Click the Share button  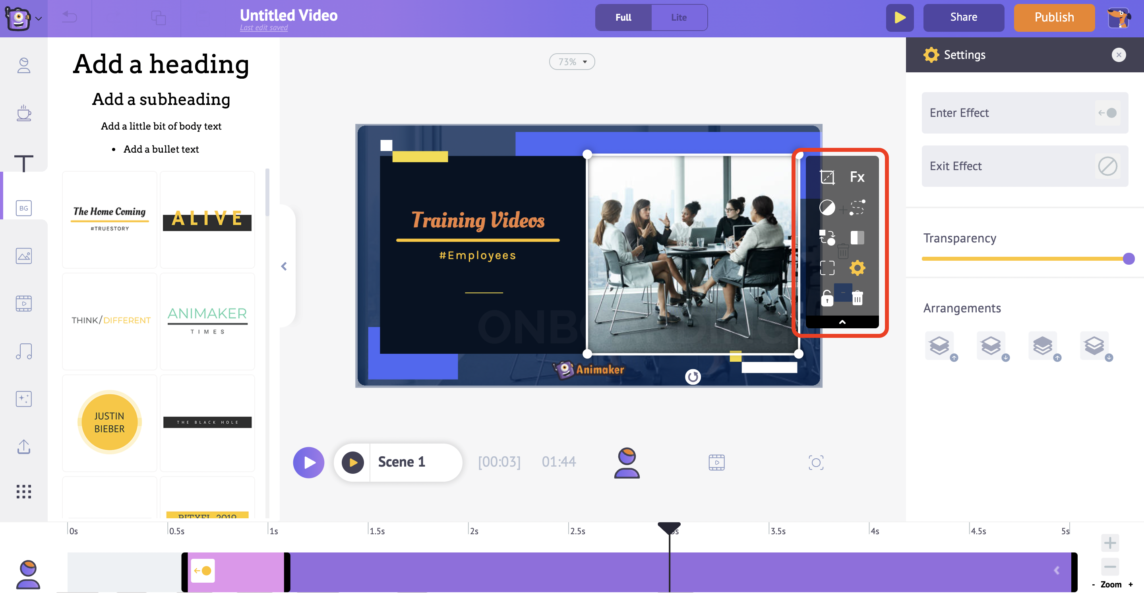click(x=963, y=16)
